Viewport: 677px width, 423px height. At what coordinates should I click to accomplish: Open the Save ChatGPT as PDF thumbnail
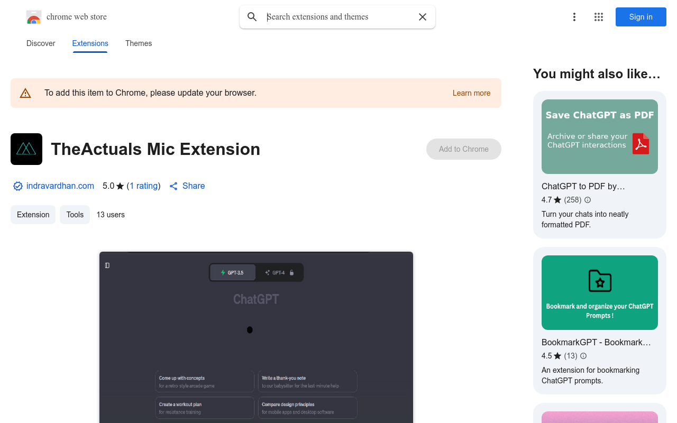click(x=600, y=137)
